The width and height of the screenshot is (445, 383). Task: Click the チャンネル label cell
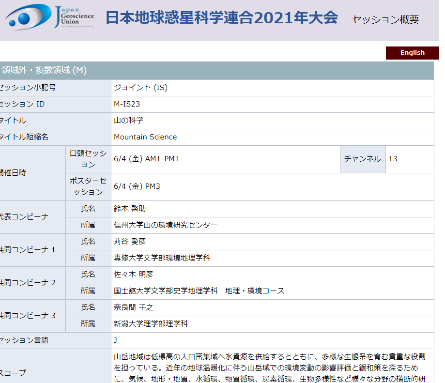click(x=363, y=159)
